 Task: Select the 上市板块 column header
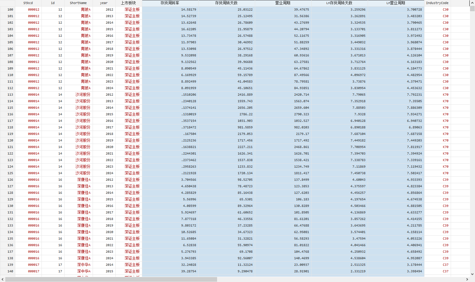point(128,3)
